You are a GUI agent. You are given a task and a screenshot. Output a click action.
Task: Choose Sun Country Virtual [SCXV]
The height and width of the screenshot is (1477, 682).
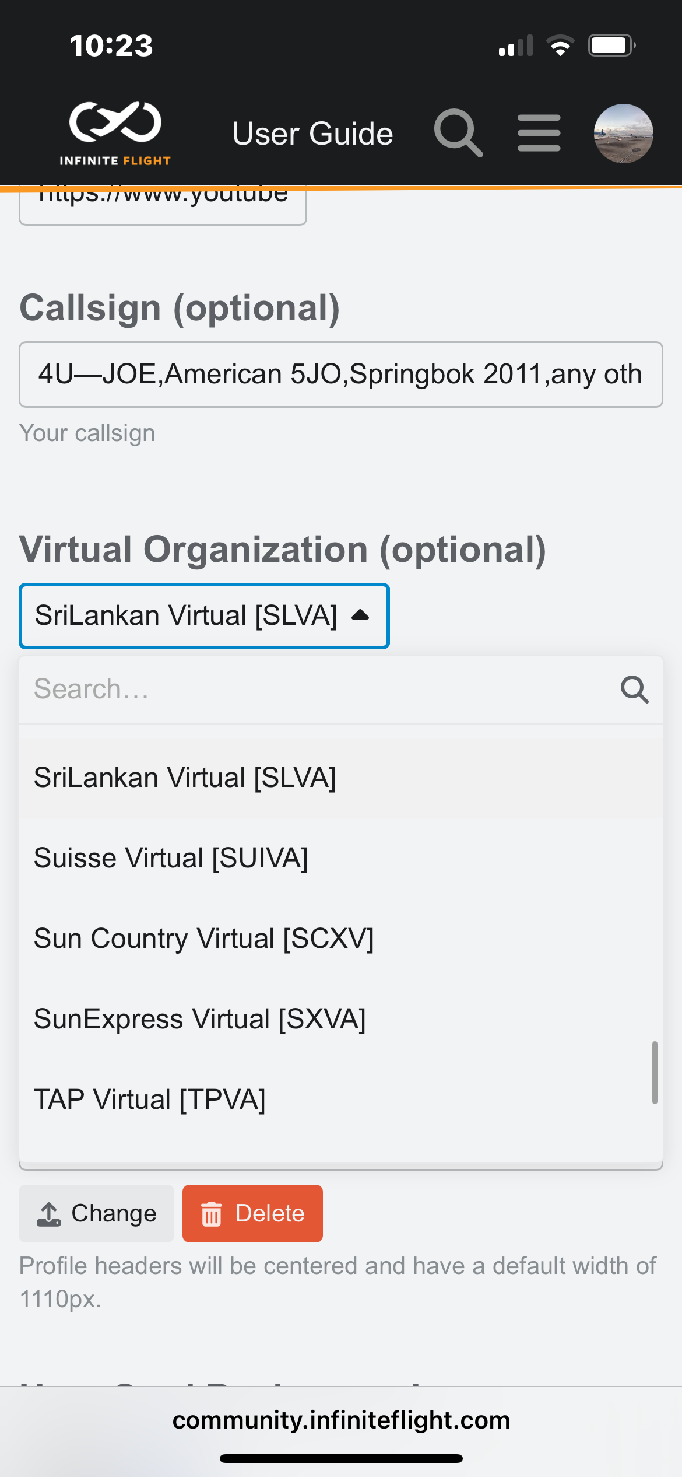click(203, 939)
